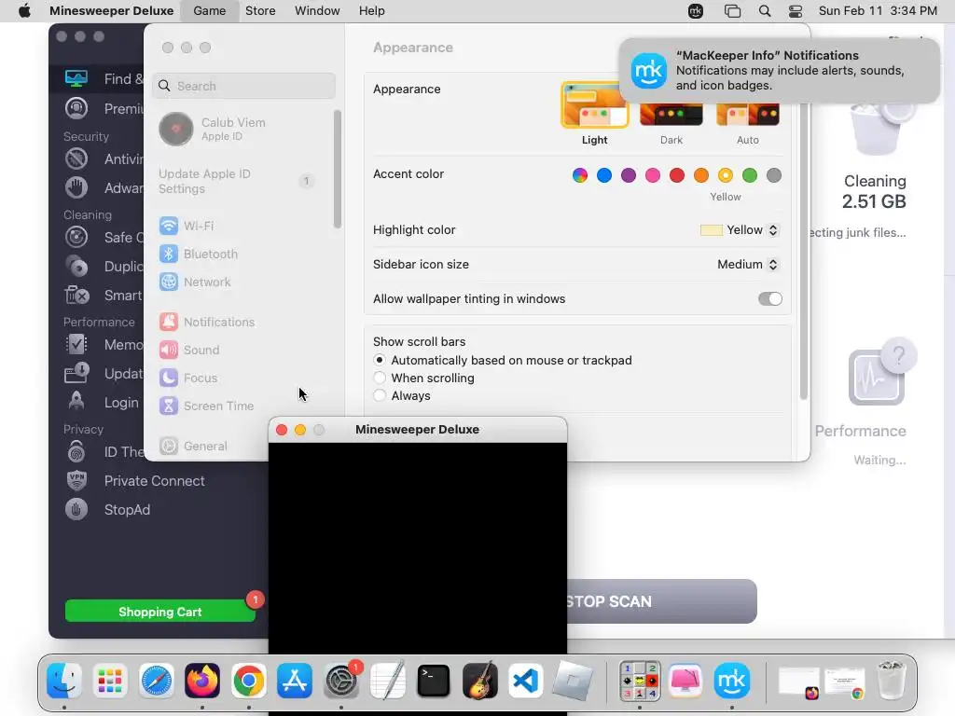Open the App Store from the Dock
Viewport: 955px width, 716px height.
[x=295, y=681]
